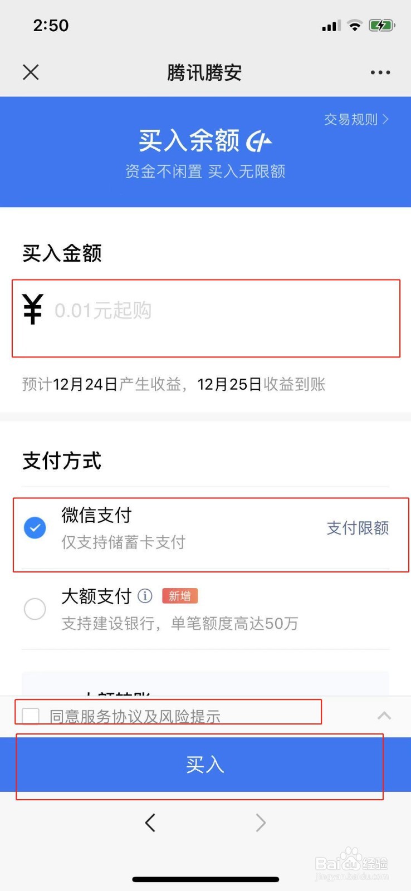Tap the 微信支付 option label
This screenshot has height=891, width=411.
[96, 515]
